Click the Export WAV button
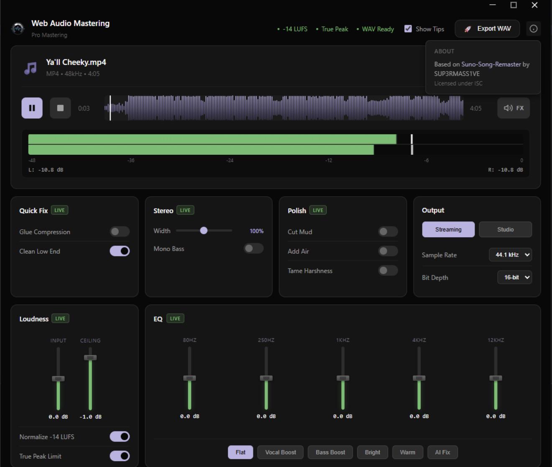 pyautogui.click(x=488, y=29)
